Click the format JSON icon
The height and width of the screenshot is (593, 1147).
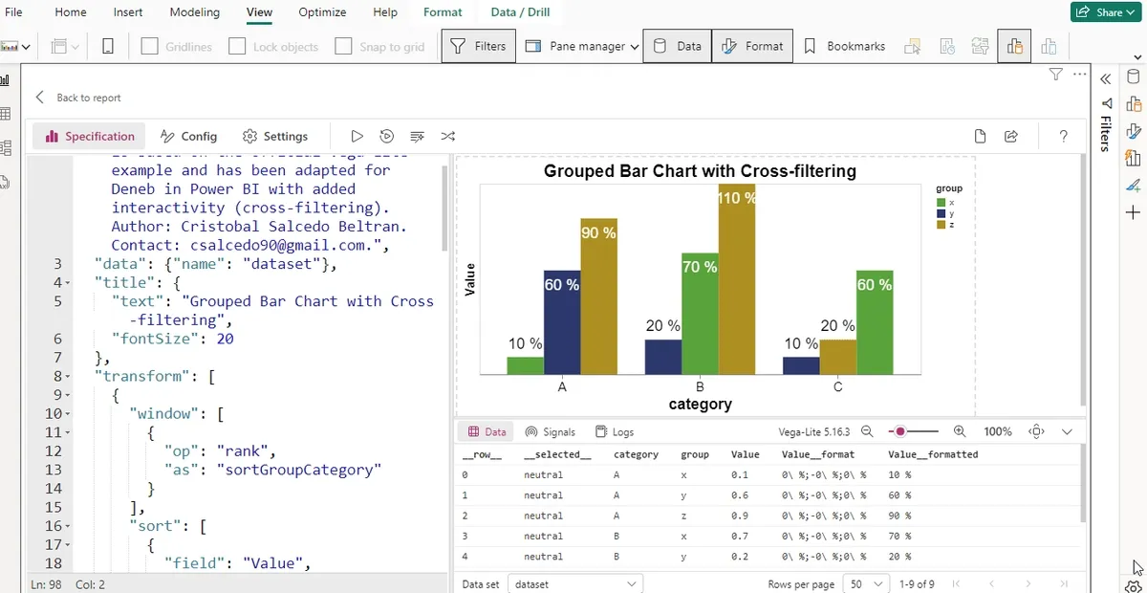pyautogui.click(x=417, y=137)
